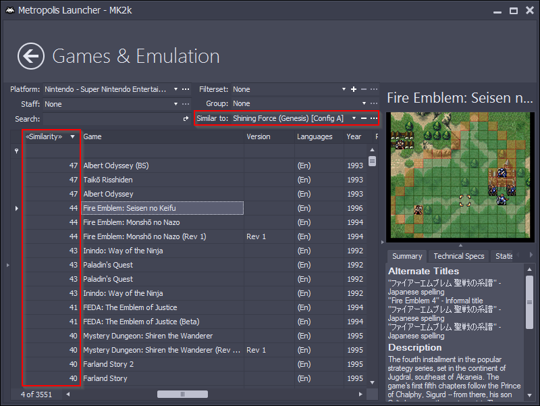Click the Fire Emblem map screenshot
The height and width of the screenshot is (406, 540).
point(461,175)
